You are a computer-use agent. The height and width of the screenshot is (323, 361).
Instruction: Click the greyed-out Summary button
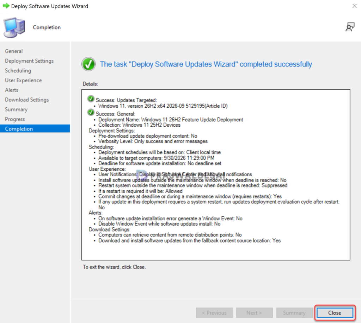point(294,313)
